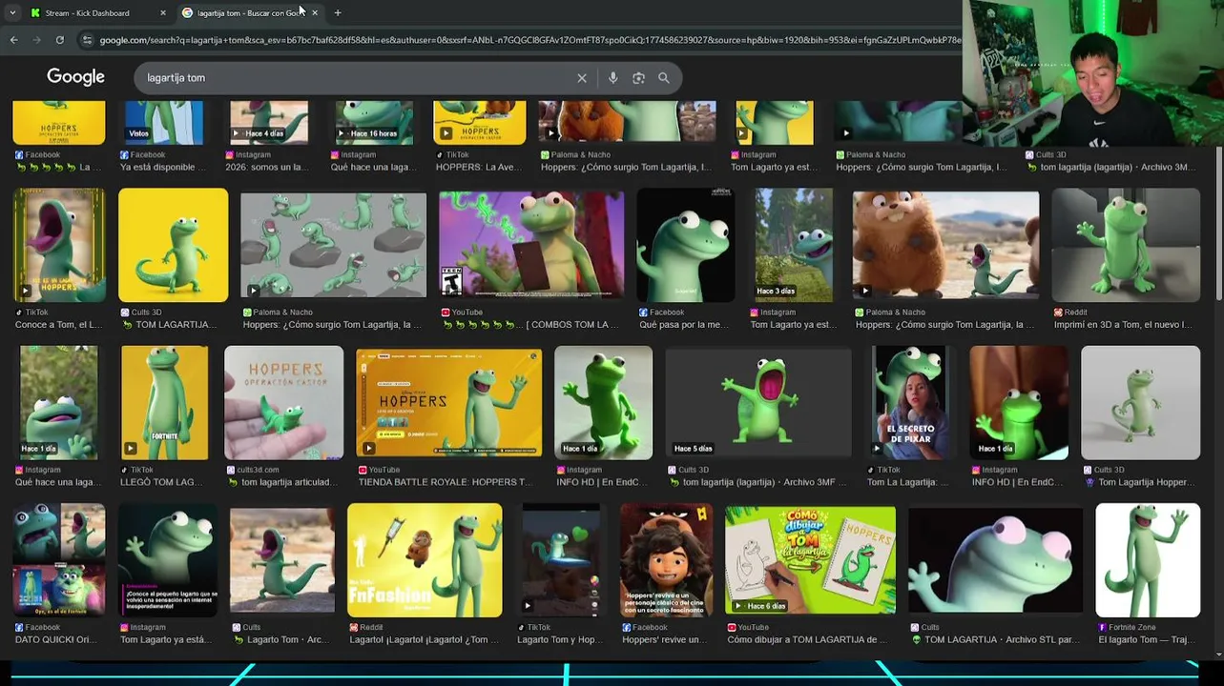Click 'DATO QUICK! Ori...' Facebook caption
1224x686 pixels.
[56, 639]
